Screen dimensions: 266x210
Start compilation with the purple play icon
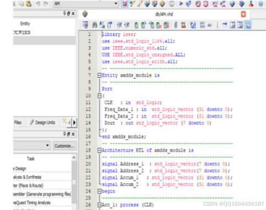point(181,4)
